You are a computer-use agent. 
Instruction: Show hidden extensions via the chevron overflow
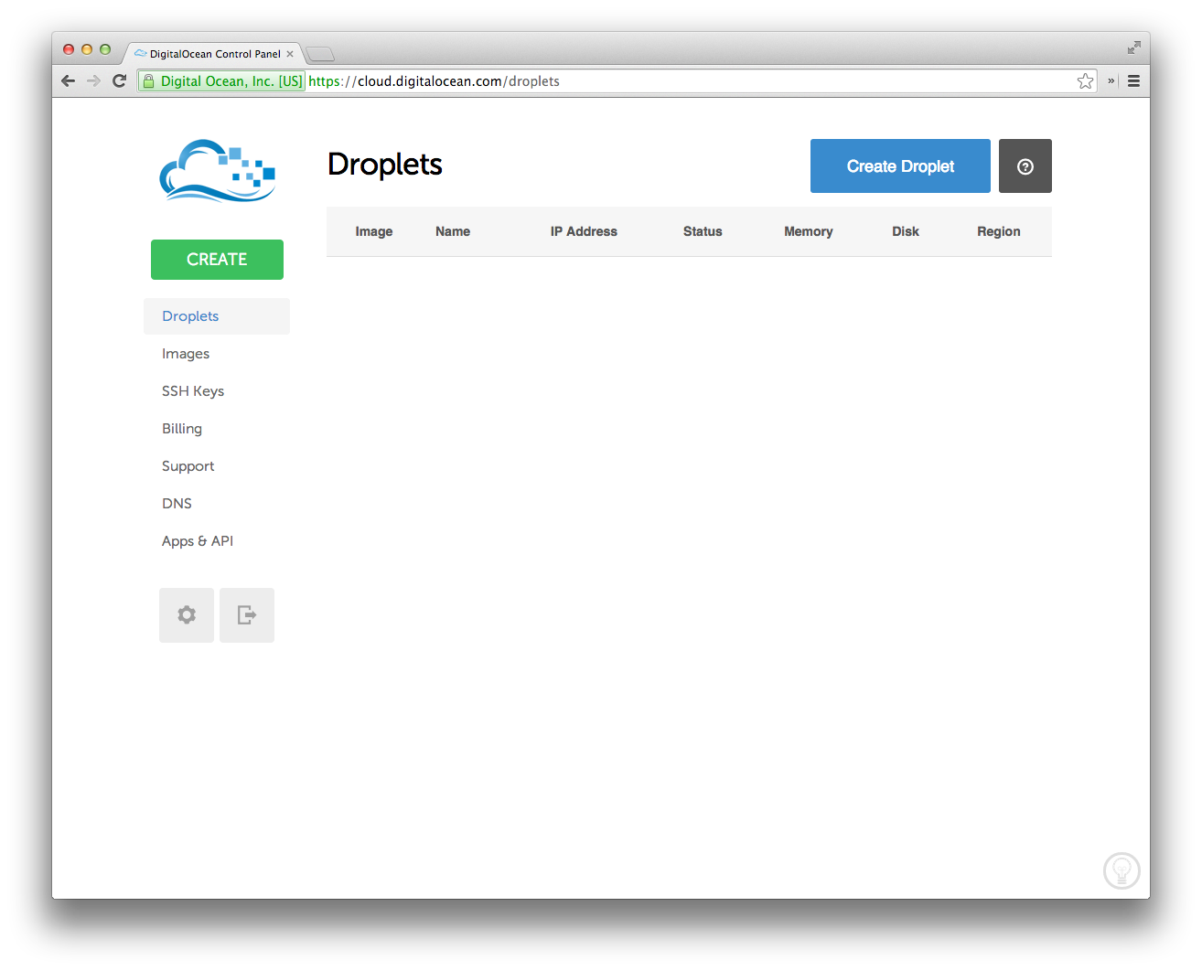[1111, 81]
